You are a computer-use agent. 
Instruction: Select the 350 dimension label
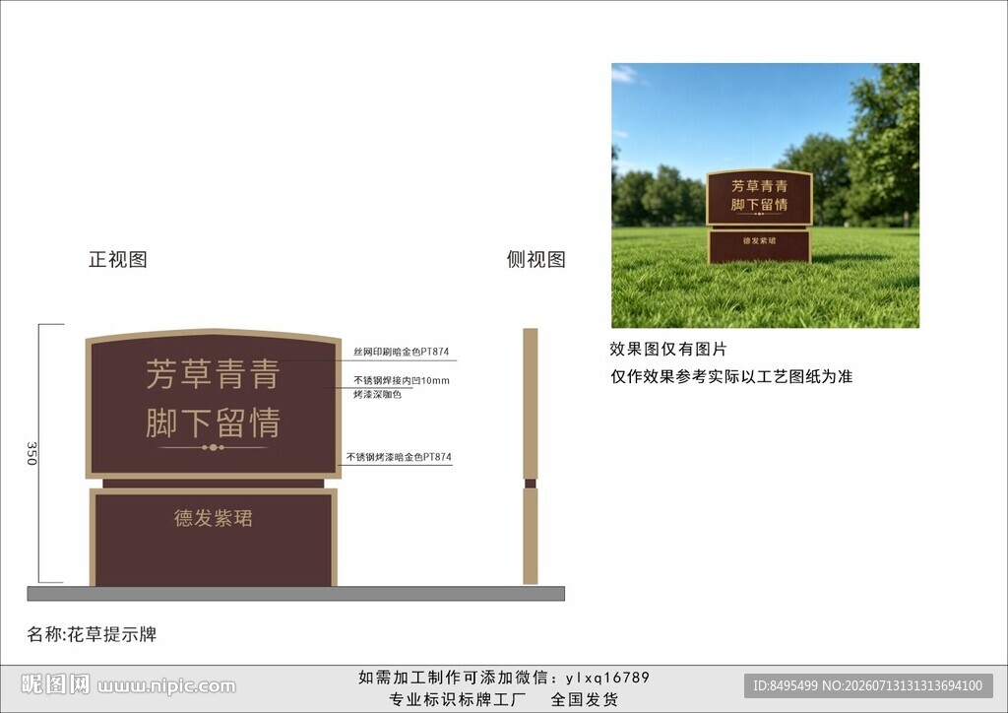[31, 453]
